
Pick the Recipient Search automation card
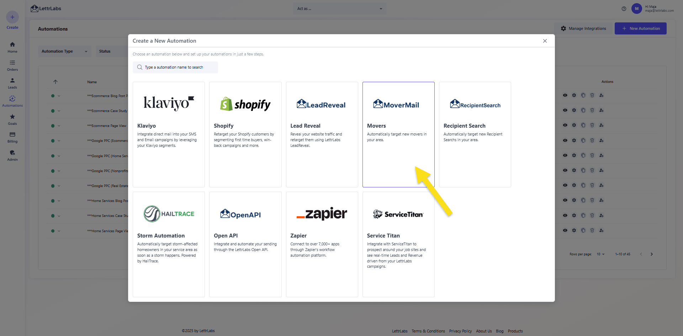[475, 134]
